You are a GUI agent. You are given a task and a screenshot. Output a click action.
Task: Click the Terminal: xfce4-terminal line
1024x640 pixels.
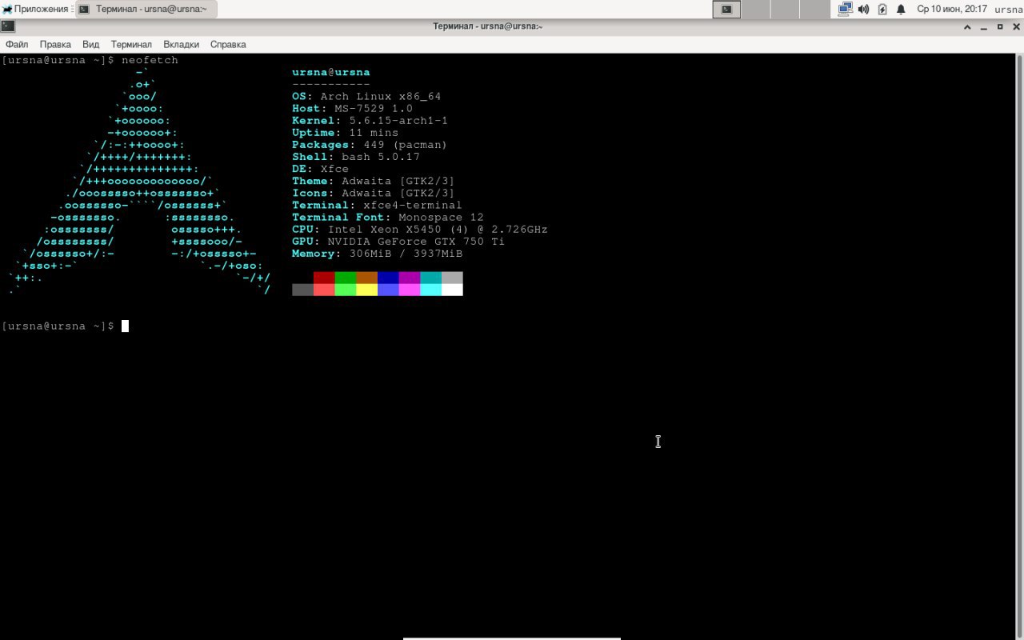(377, 205)
